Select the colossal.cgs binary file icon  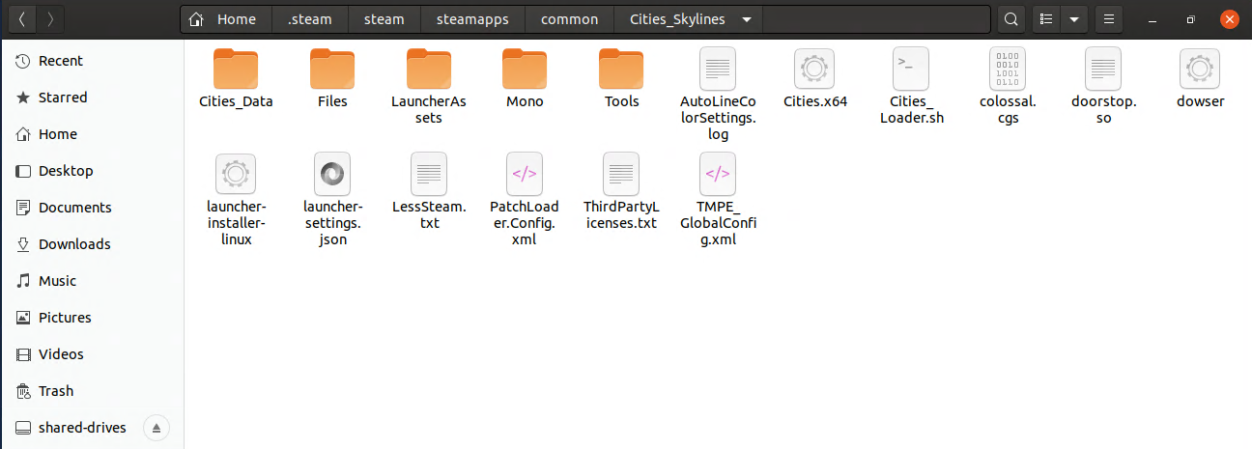click(1008, 70)
